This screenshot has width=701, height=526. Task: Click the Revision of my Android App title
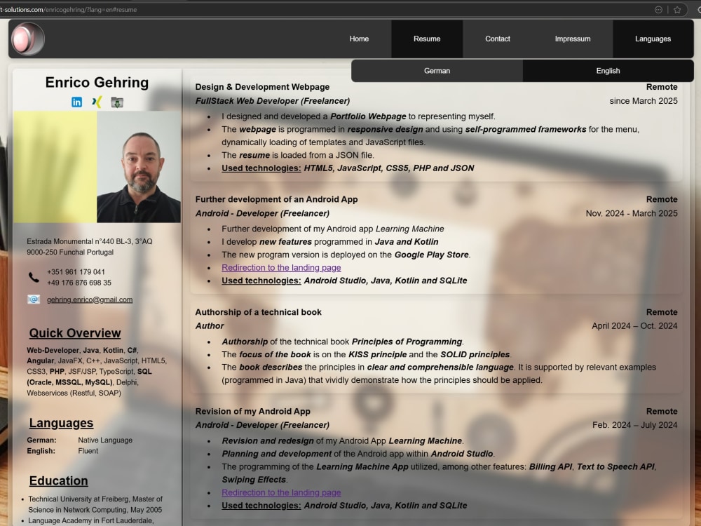252,412
